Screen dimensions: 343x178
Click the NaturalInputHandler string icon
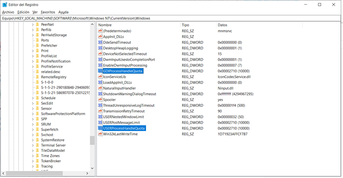(x=100, y=88)
